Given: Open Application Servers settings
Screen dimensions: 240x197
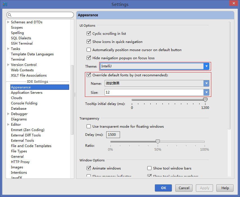Looking at the screenshot, I should point(27,92).
